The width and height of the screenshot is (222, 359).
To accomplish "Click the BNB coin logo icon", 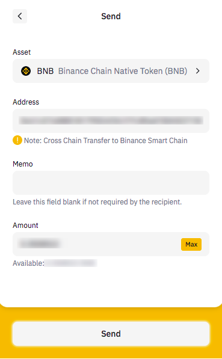I will 26,71.
